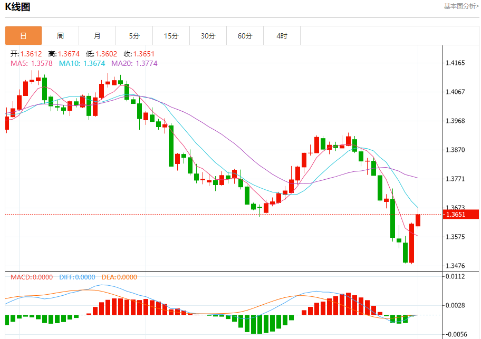Switch to the 5分 interval tab
The width and height of the screenshot is (481, 339).
point(134,36)
